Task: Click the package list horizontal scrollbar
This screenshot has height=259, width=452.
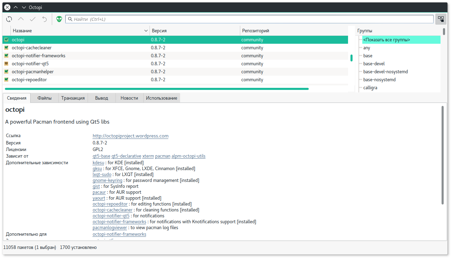Action: click(156, 89)
